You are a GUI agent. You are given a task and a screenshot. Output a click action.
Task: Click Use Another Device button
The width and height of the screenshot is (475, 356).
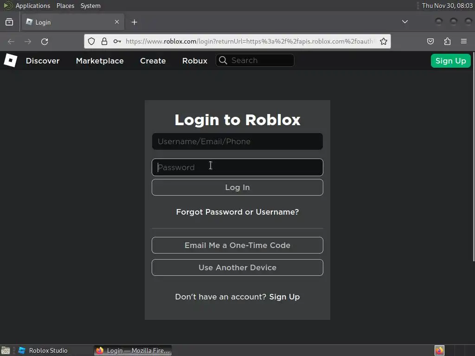[237, 267]
